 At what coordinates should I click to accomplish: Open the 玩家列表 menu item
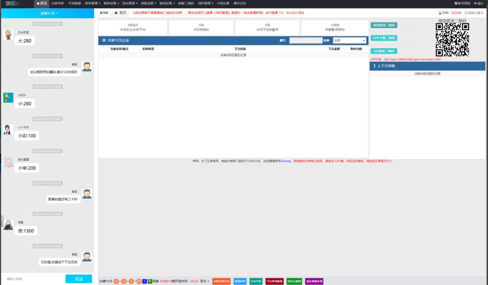57,3
